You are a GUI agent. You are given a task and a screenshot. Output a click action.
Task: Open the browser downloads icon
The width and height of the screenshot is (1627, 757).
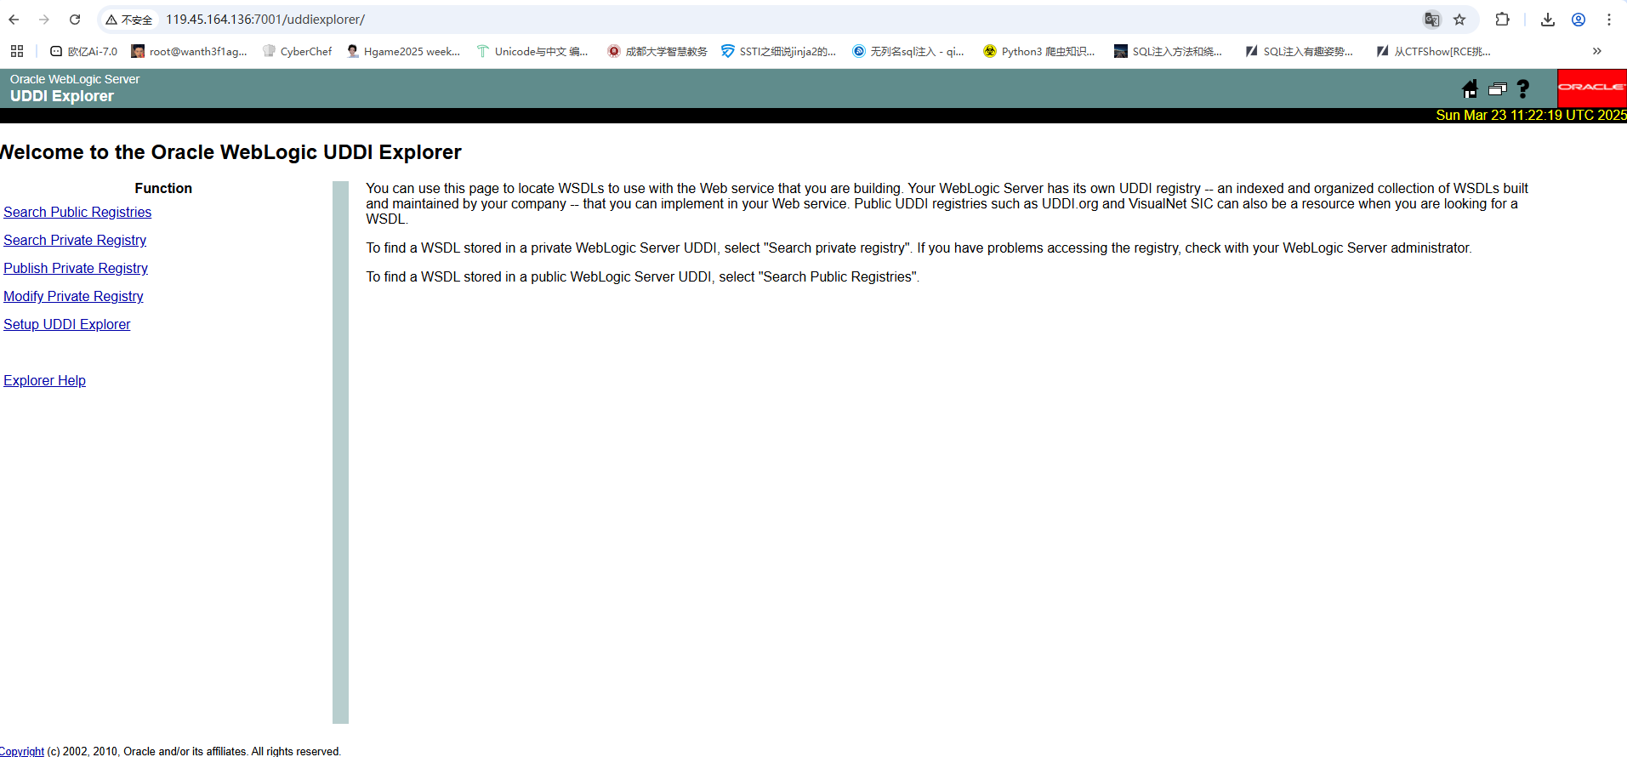click(1548, 20)
